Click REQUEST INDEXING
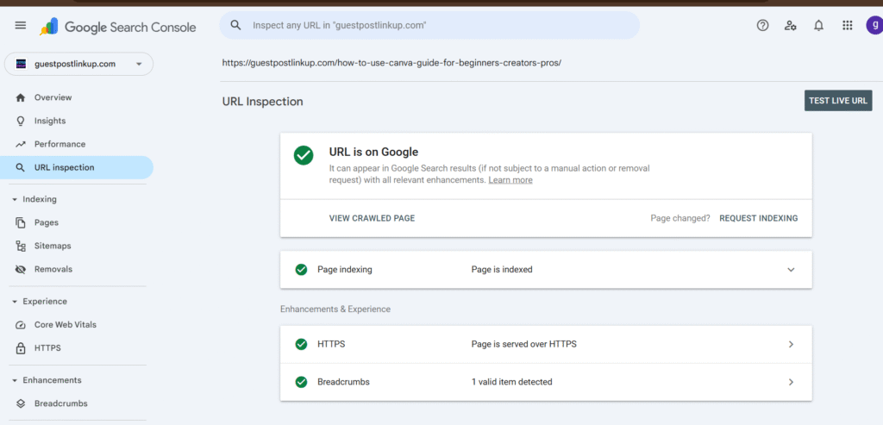This screenshot has width=883, height=425. 758,218
